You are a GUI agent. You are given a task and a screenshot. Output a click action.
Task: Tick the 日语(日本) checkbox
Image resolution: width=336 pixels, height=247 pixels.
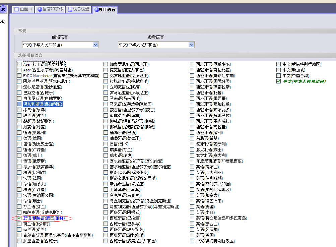pyautogui.click(x=106, y=144)
